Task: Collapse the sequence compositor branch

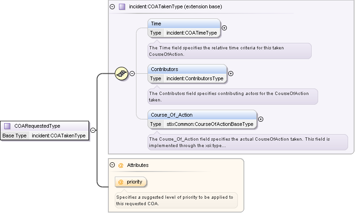Action: coord(132,73)
